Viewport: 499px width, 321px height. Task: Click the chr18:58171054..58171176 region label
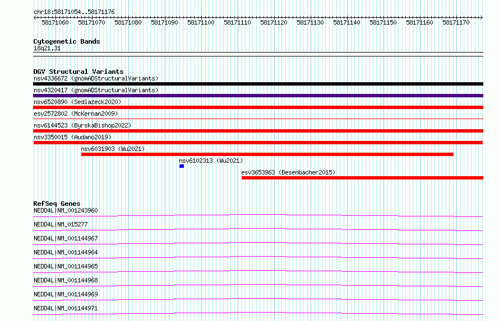(x=74, y=12)
